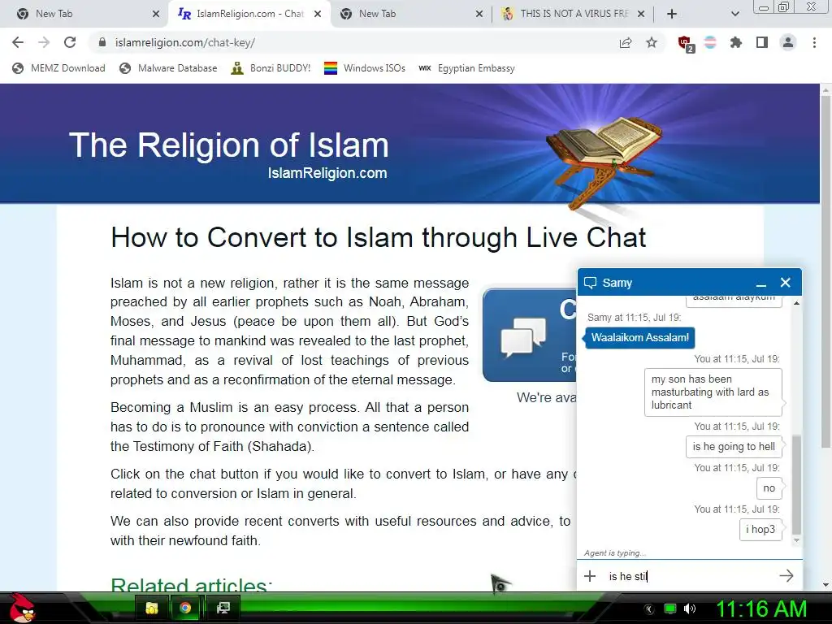The width and height of the screenshot is (832, 624).
Task: Open the uBlock Origin extension icon
Action: tap(685, 43)
